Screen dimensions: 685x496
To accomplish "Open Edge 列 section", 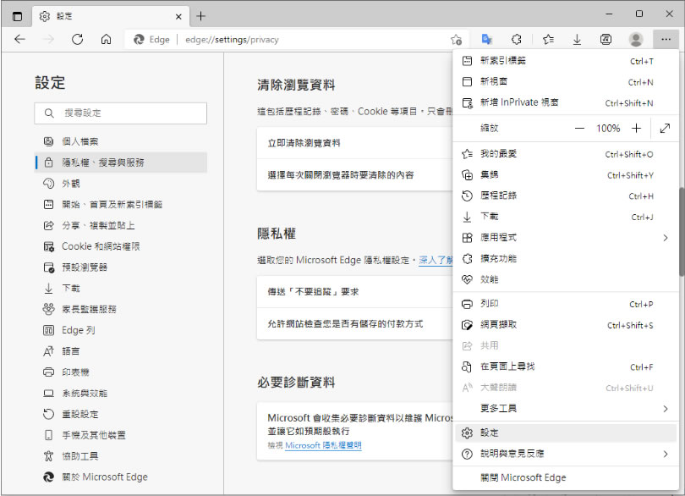I will [121, 330].
